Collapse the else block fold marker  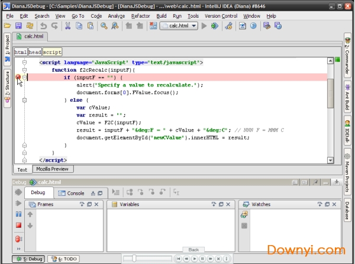coord(24,100)
